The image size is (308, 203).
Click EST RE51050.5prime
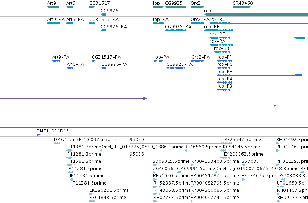(155, 179)
